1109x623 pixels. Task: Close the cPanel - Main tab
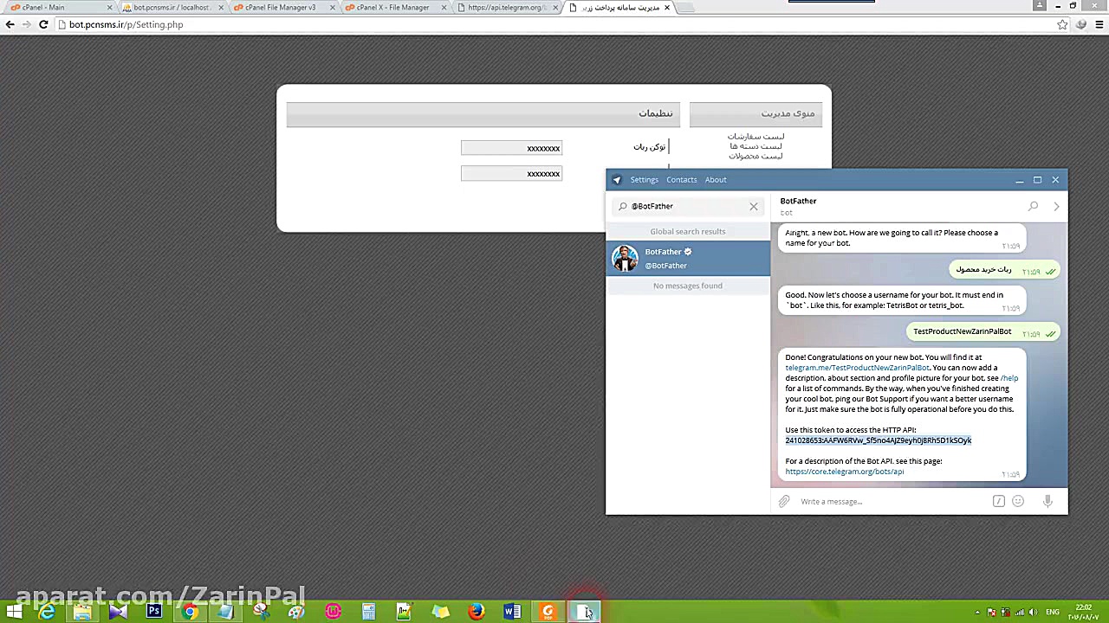click(x=109, y=8)
